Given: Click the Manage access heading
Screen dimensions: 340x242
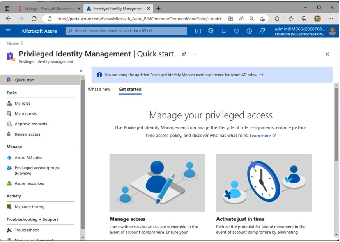Looking at the screenshot, I should point(127,219).
